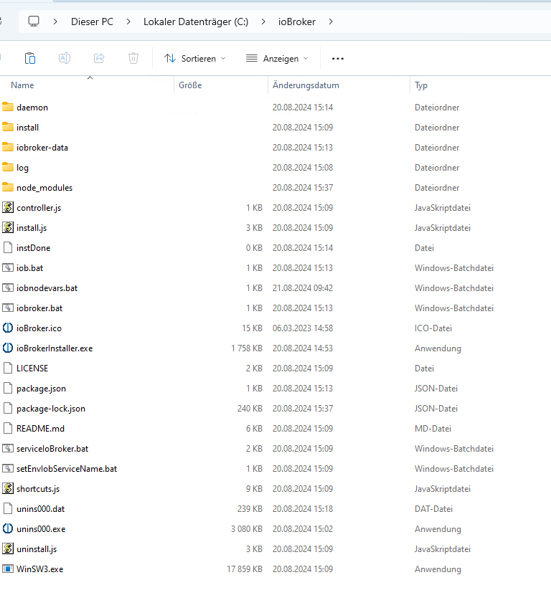Click the MD-Datei type cell
The width and height of the screenshot is (551, 613).
[x=433, y=429]
